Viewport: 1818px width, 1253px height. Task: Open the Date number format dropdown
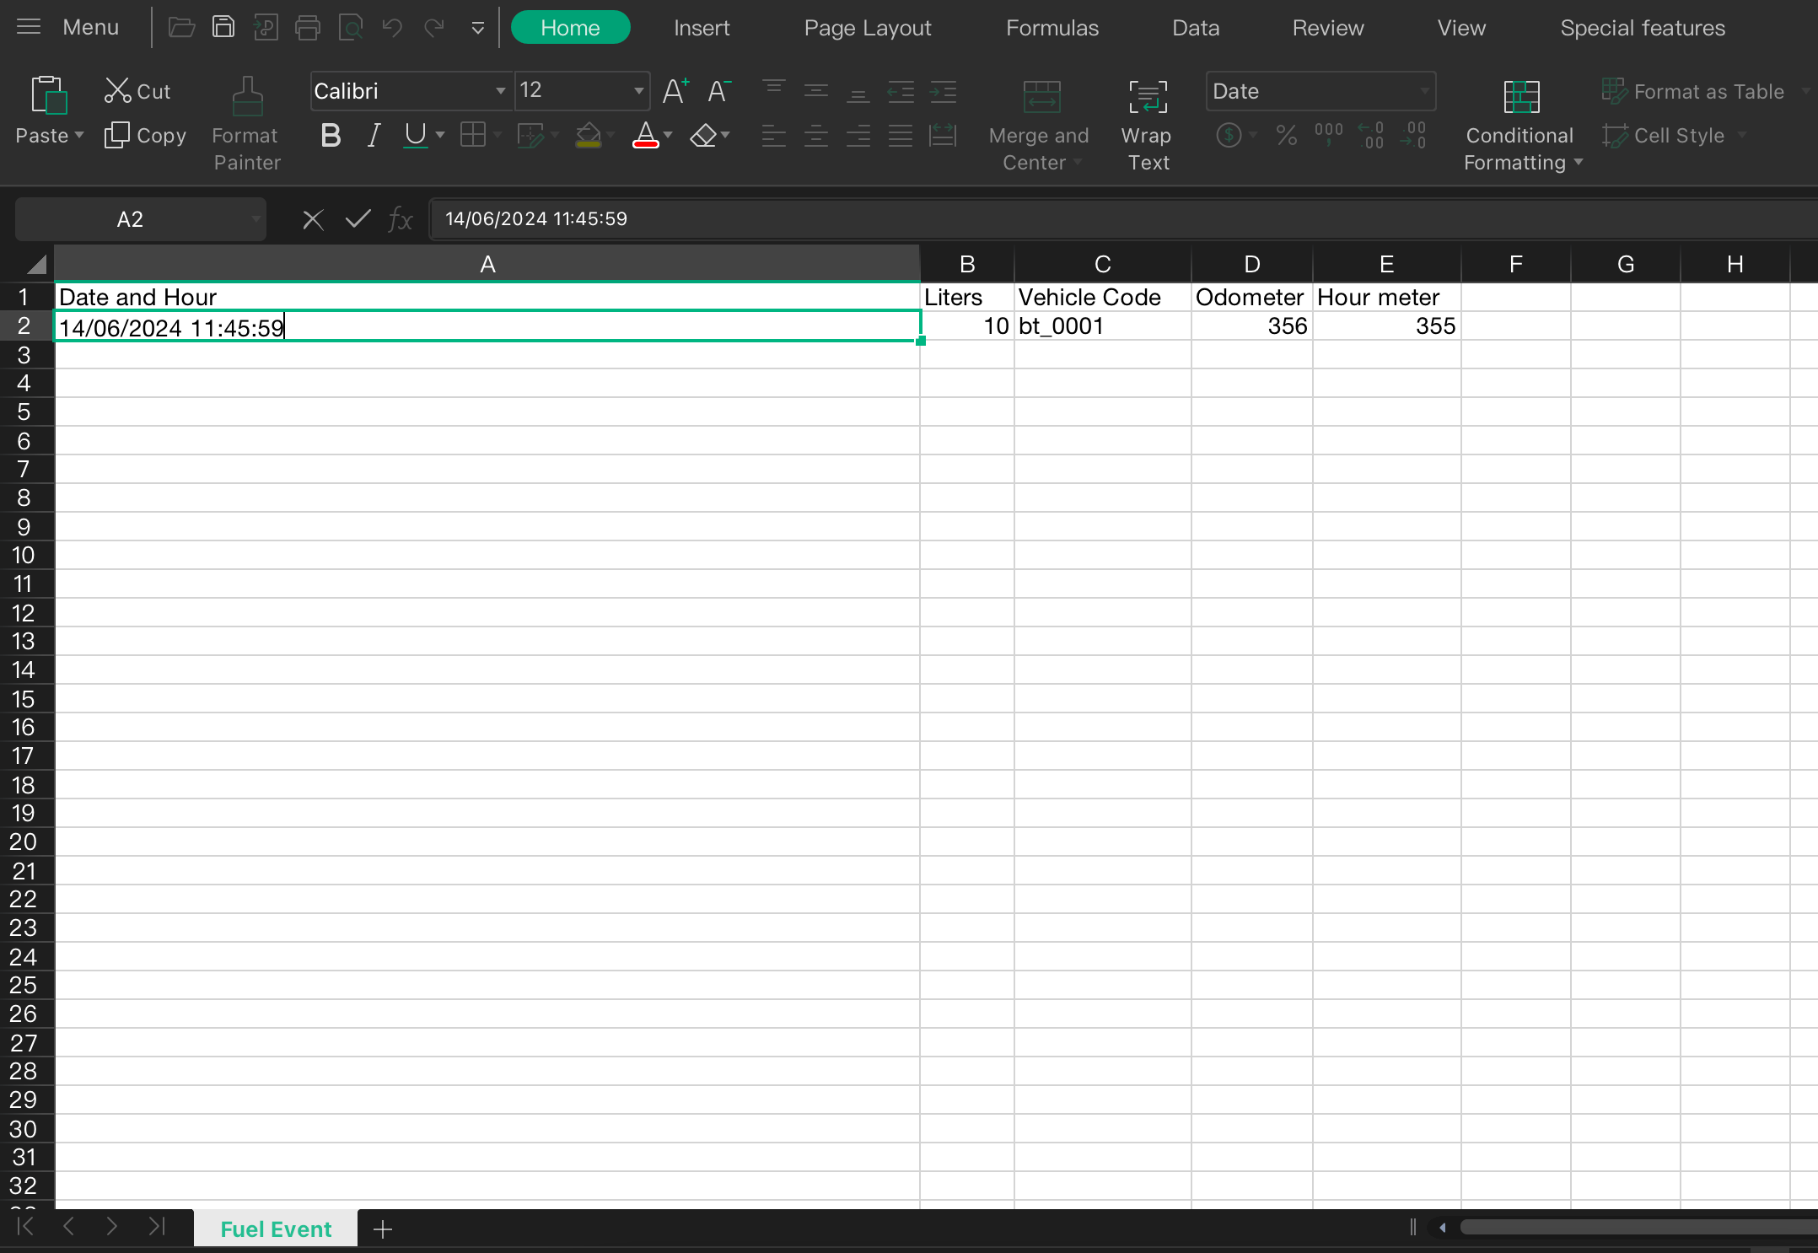click(1424, 91)
